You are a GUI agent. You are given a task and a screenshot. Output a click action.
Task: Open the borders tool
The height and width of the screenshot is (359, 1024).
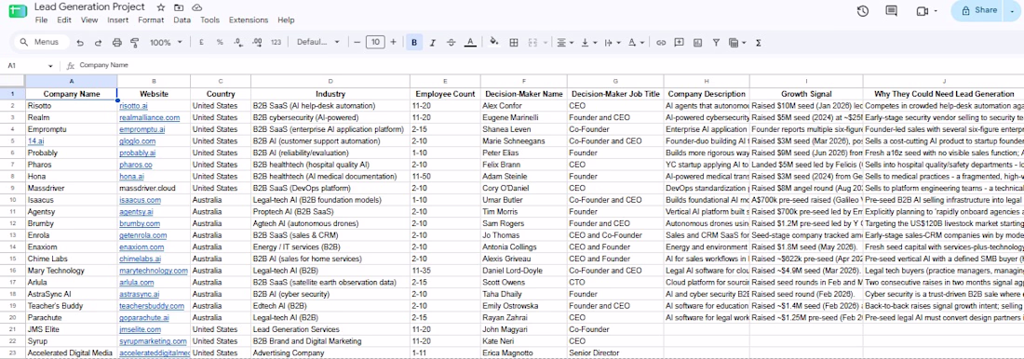click(514, 43)
